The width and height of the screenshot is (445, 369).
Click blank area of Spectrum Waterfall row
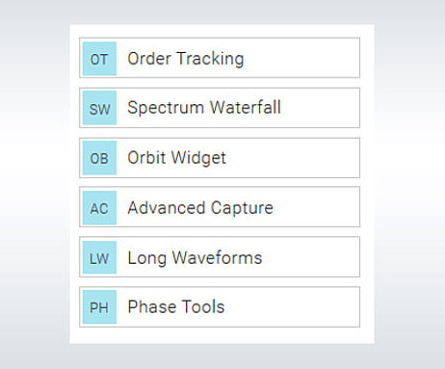(x=320, y=108)
